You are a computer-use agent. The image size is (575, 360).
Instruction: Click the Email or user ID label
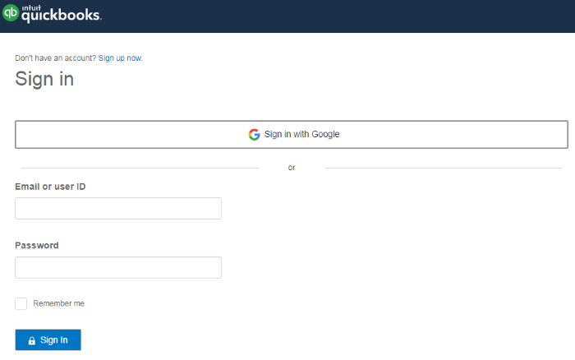coord(50,187)
